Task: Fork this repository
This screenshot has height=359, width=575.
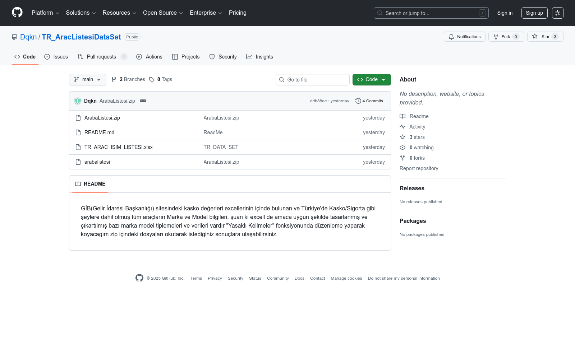Action: point(506,37)
